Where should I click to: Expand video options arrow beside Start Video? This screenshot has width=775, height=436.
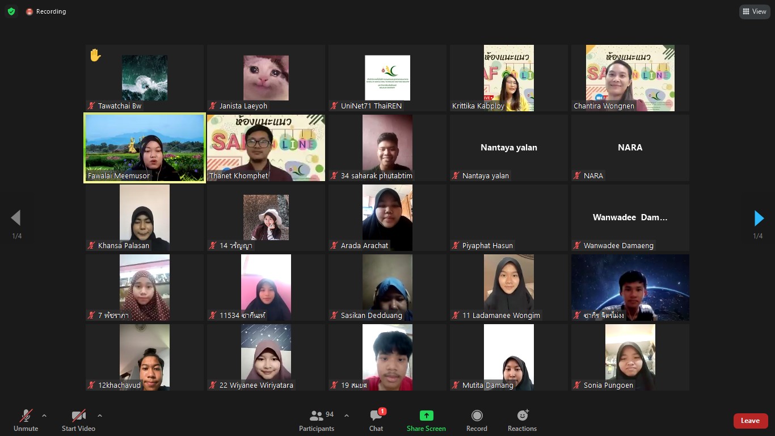pyautogui.click(x=100, y=416)
